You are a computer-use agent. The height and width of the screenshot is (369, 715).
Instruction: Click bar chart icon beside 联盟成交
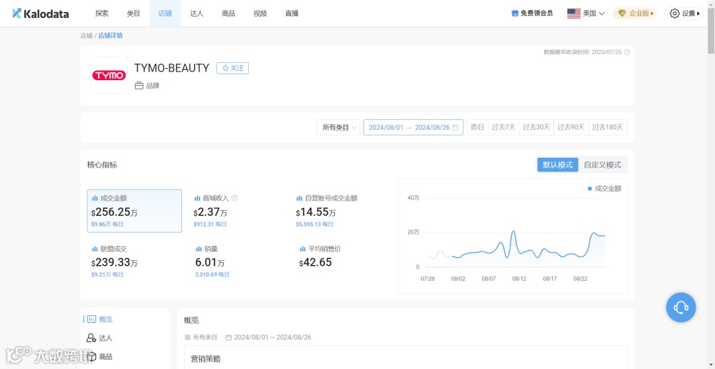point(95,249)
